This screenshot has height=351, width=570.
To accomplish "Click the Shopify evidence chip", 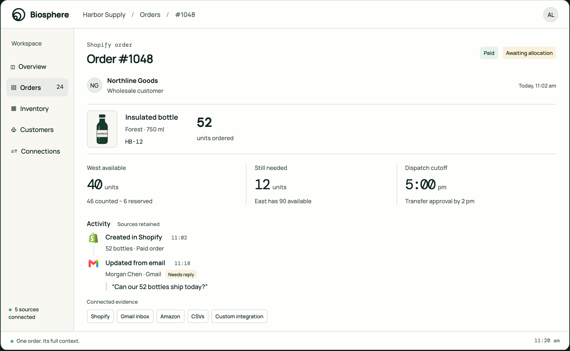I will pyautogui.click(x=100, y=316).
